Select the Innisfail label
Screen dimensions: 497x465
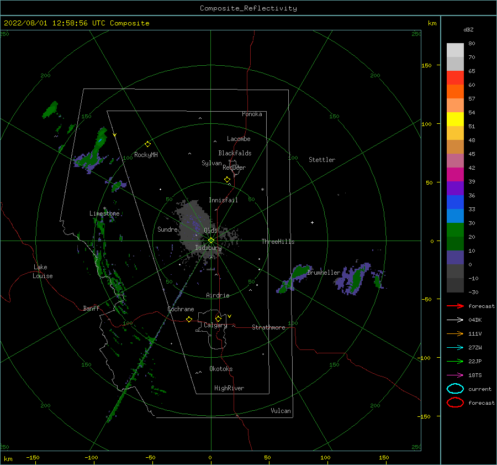(x=223, y=200)
